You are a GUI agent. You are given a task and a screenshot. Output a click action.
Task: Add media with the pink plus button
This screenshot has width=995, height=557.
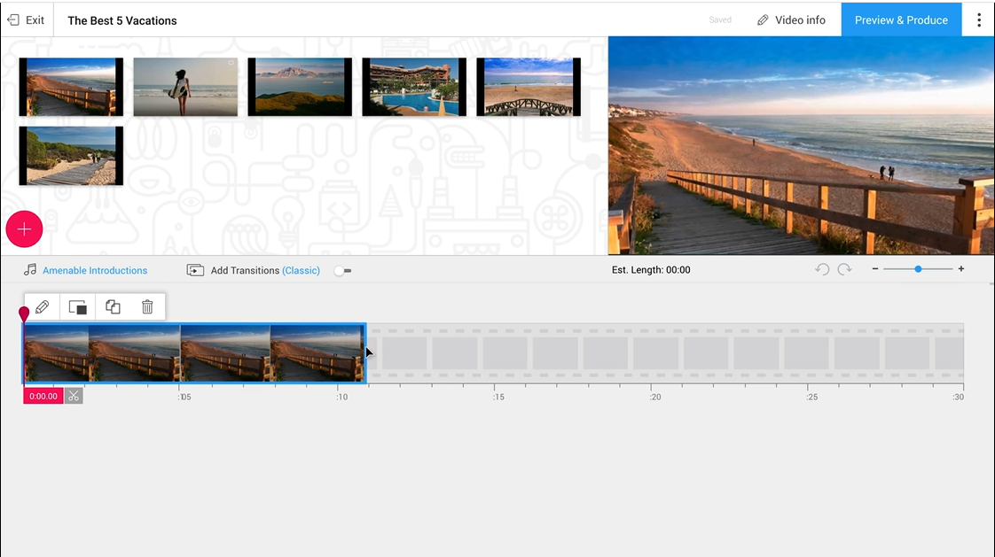pos(24,228)
